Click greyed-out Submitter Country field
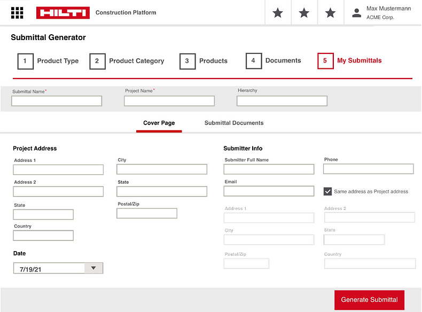Image resolution: width=422 pixels, height=312 pixels. click(370, 263)
